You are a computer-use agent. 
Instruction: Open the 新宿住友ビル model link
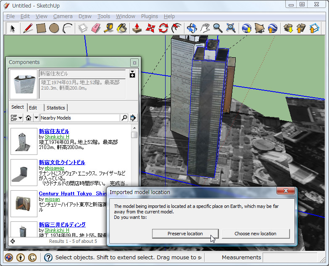coord(54,131)
